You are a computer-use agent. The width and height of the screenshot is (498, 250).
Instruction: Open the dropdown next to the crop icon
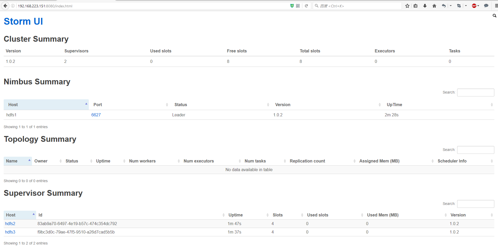pyautogui.click(x=466, y=6)
